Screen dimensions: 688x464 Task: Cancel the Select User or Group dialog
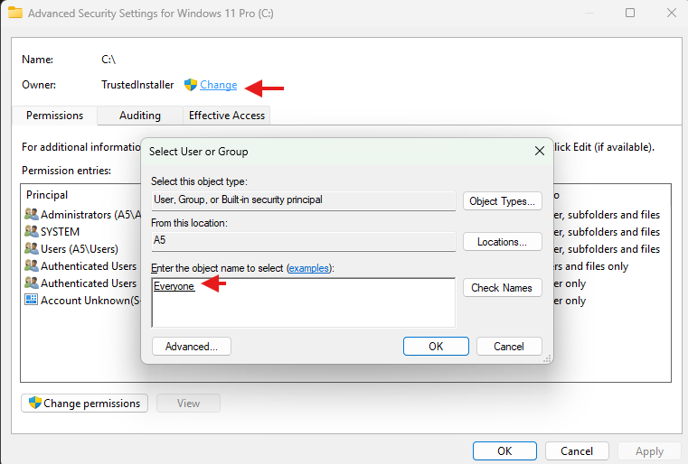(x=508, y=346)
